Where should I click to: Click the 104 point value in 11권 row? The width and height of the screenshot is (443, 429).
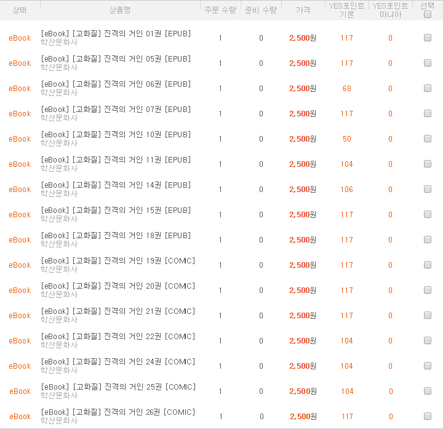coord(346,164)
